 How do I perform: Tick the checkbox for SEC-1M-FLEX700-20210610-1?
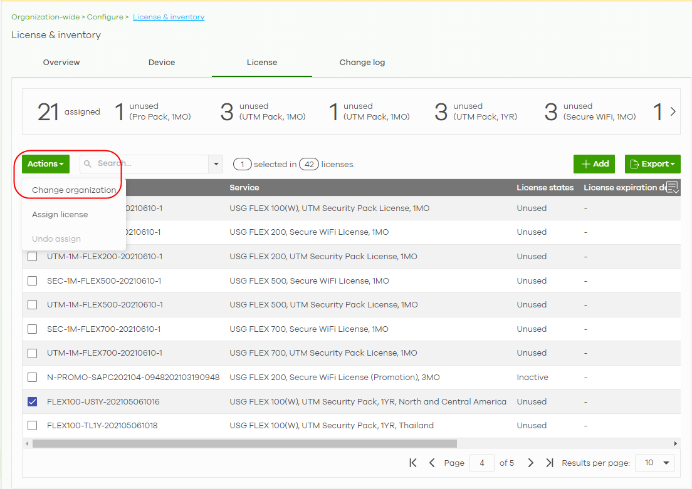(32, 329)
